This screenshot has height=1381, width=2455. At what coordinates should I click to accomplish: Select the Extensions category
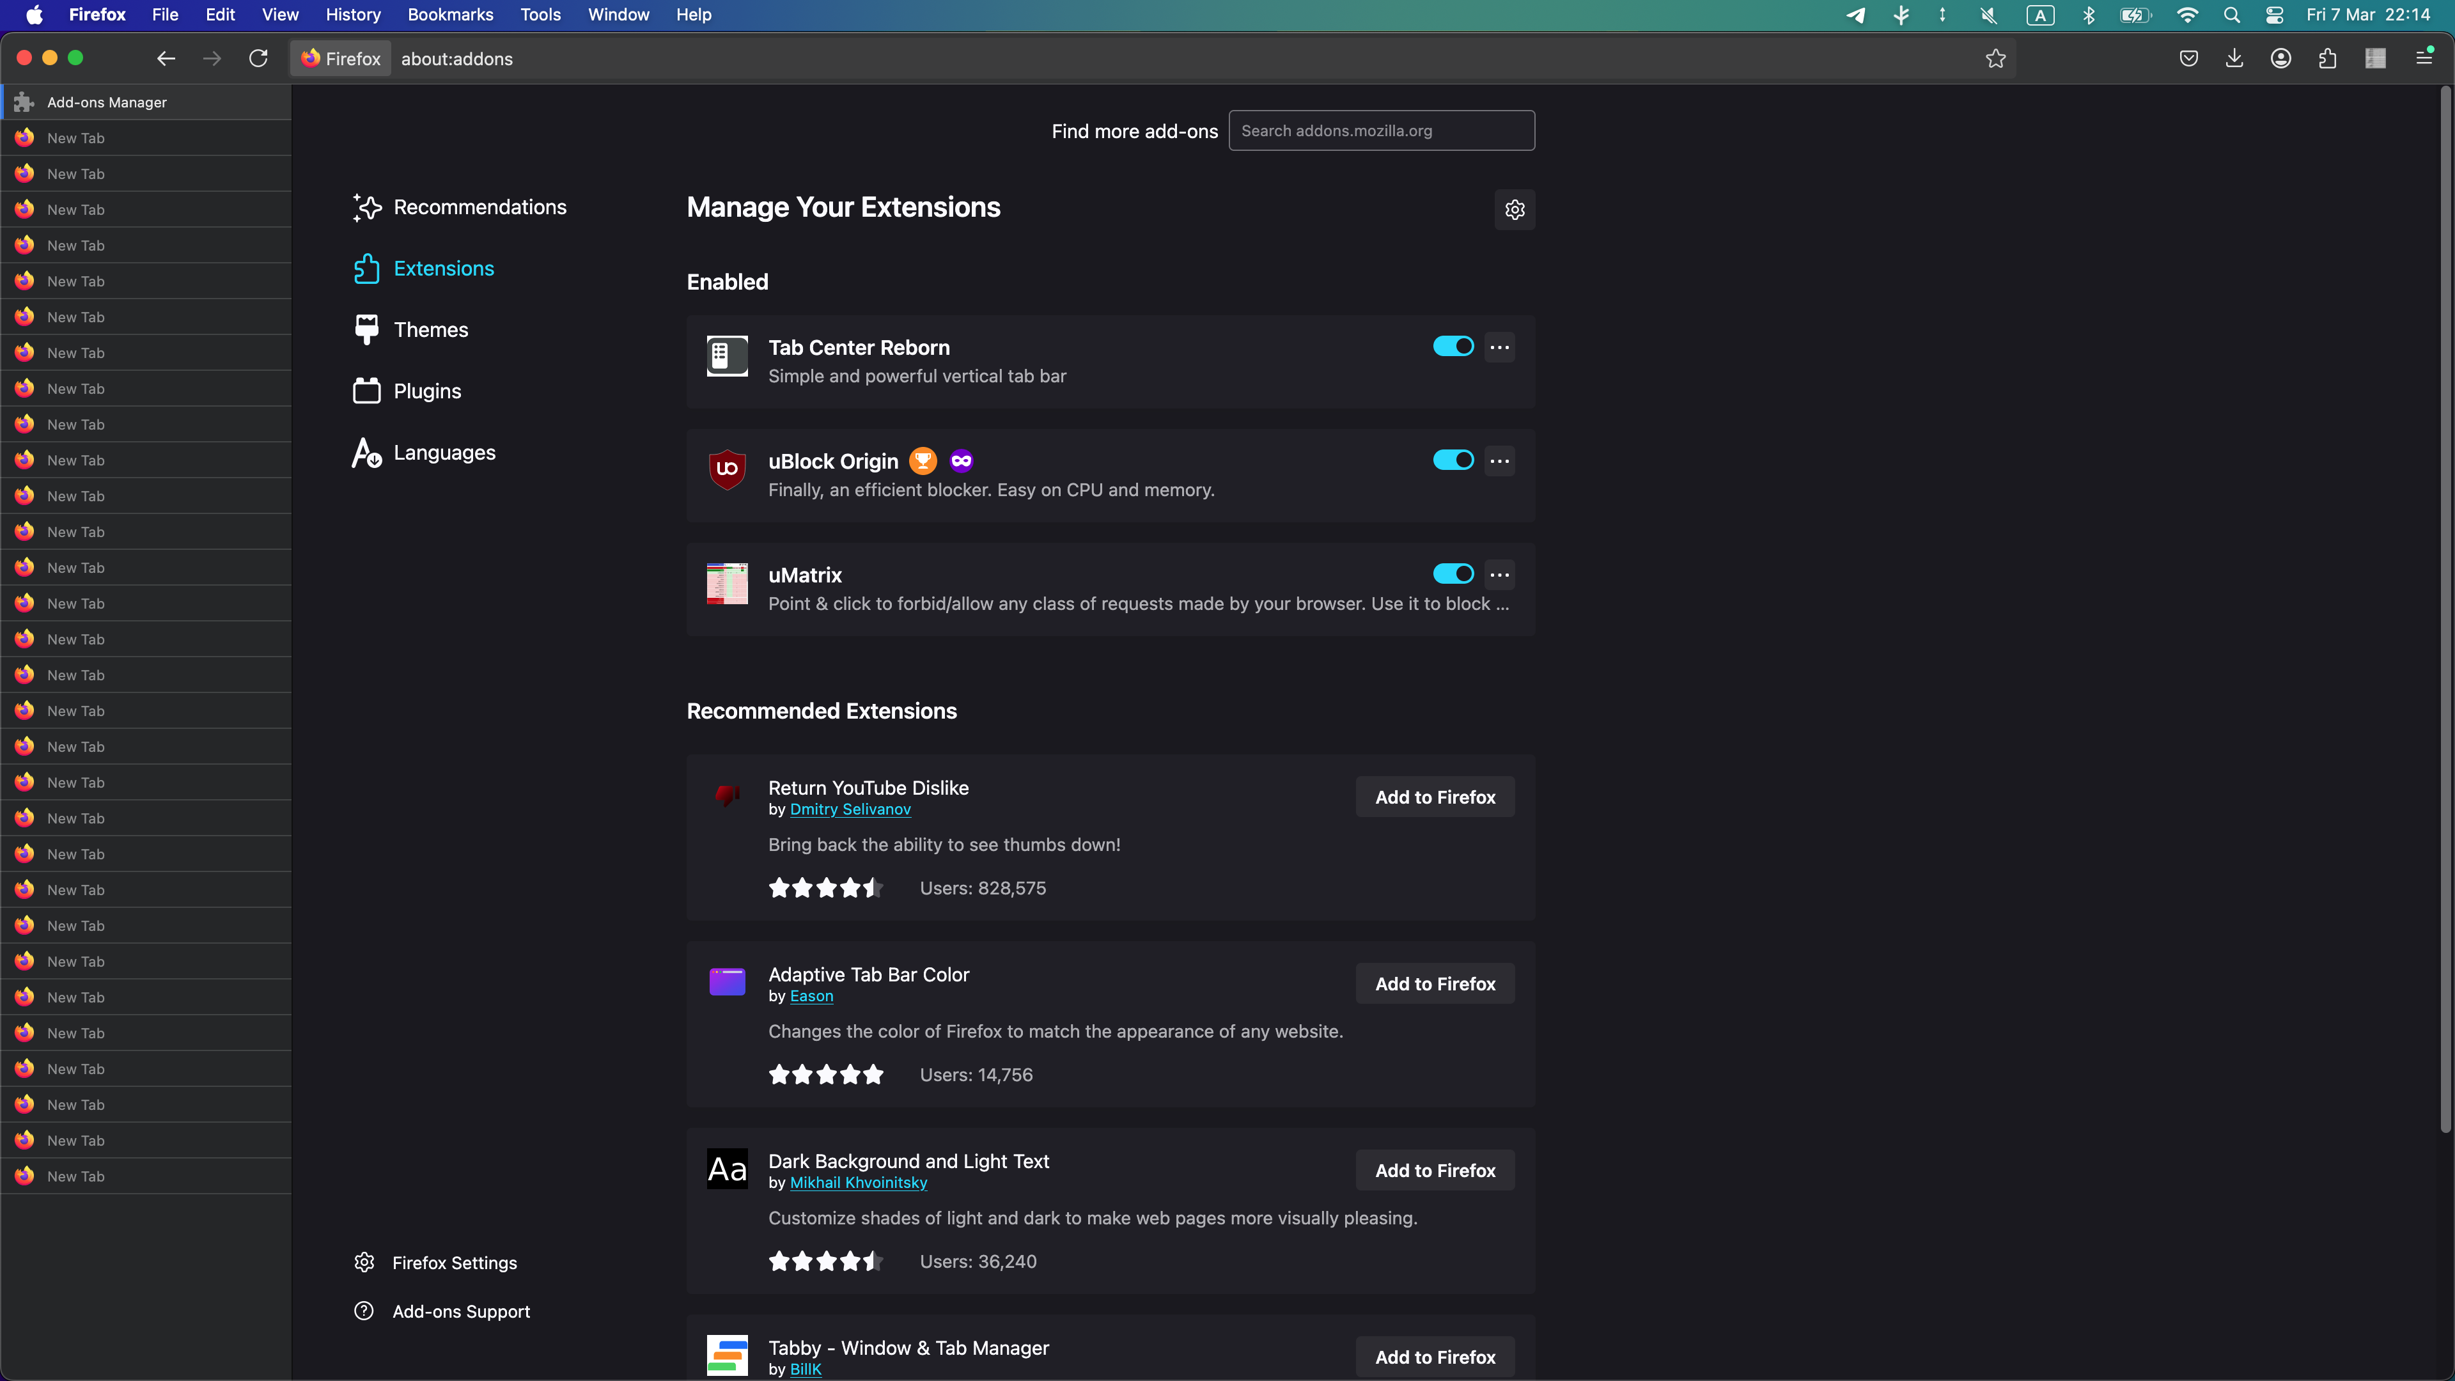423,269
